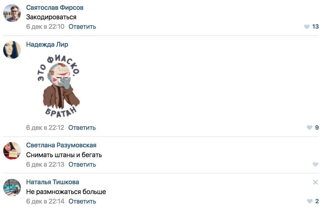The image size is (326, 208).
Task: Open Святослав Фирсов's avatar photo
Action: [12, 13]
